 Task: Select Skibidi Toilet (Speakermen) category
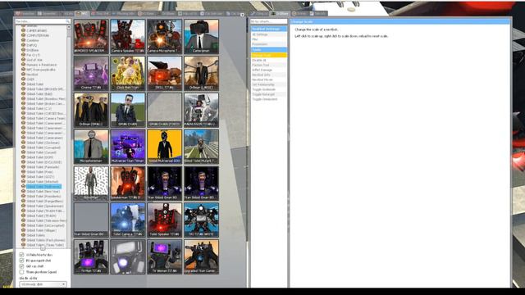point(45,206)
